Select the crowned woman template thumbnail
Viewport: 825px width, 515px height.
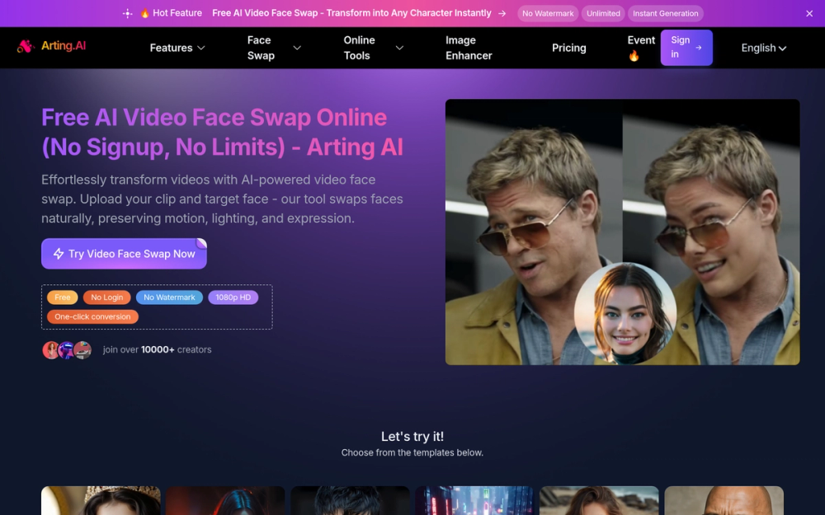101,500
